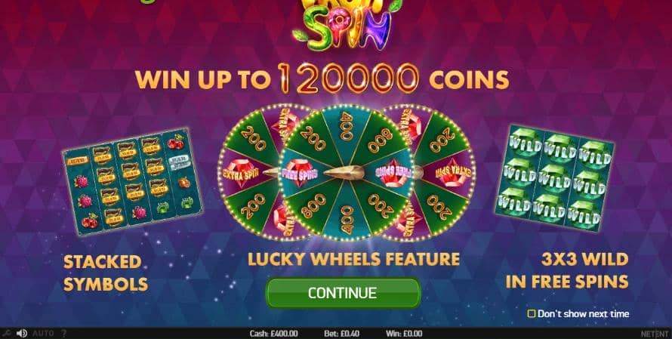Click the green CONTINUE button
Screen dimensions: 672x339
point(344,293)
